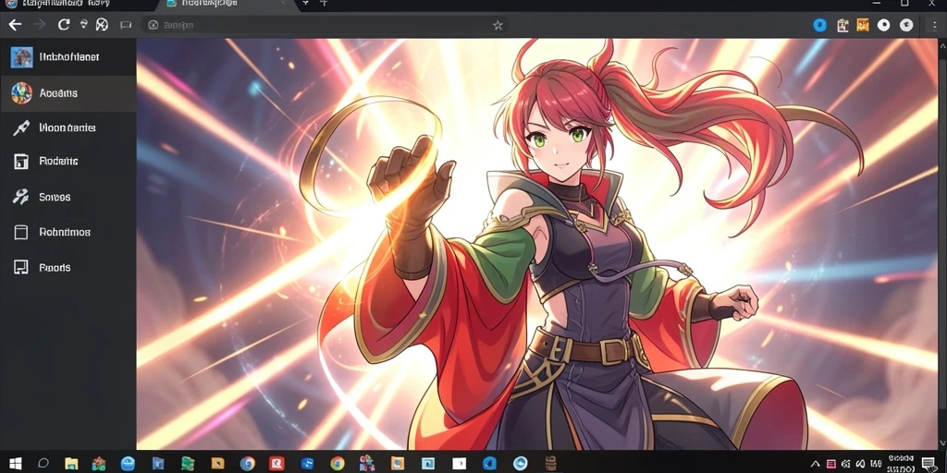
Task: Open the brown app at end of taskbar icons
Action: 549,464
